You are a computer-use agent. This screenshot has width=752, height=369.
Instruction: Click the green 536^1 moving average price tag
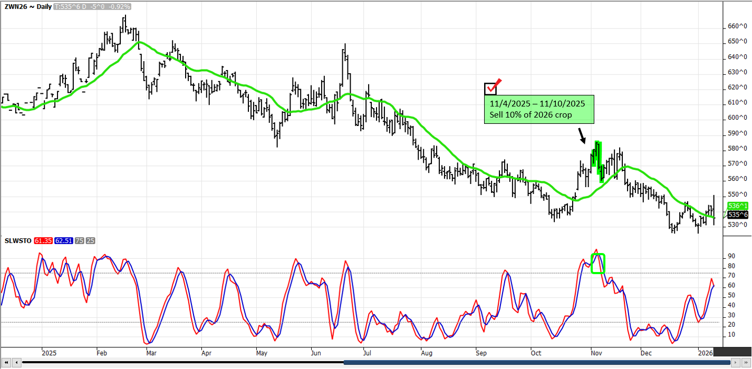pos(737,206)
